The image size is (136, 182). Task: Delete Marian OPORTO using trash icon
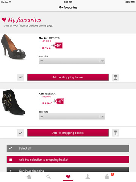[116, 77]
